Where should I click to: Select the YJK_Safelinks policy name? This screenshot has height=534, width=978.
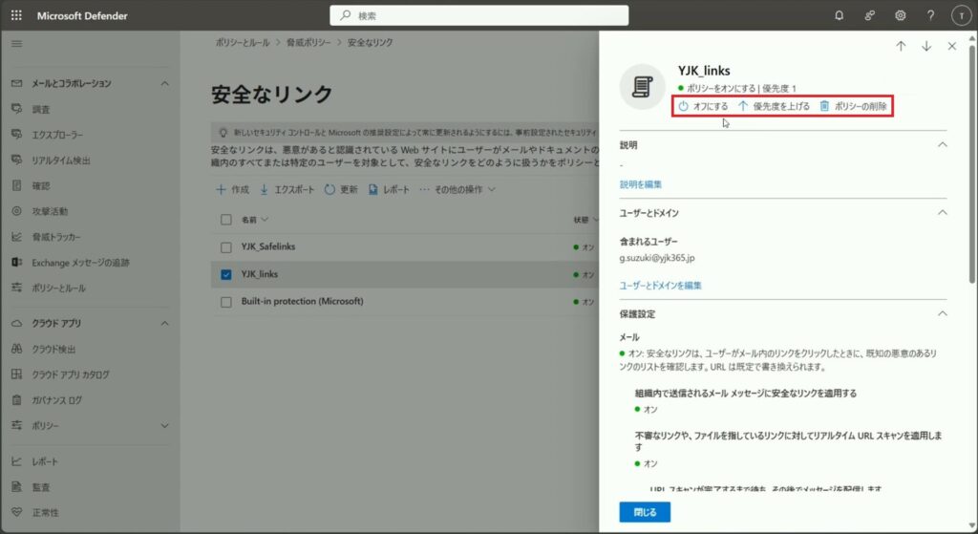click(268, 246)
